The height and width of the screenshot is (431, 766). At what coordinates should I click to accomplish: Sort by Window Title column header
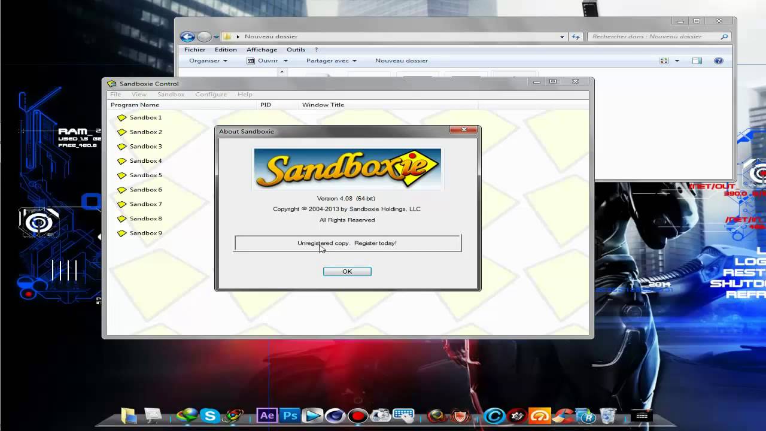point(388,105)
